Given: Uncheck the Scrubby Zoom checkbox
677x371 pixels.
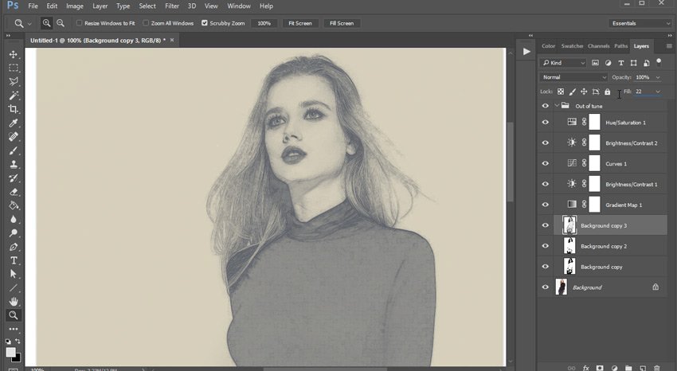Looking at the screenshot, I should coord(205,23).
